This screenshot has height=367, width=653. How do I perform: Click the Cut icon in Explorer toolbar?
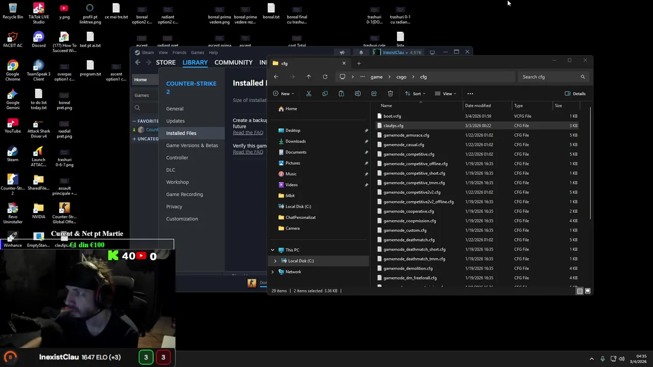pyautogui.click(x=309, y=94)
